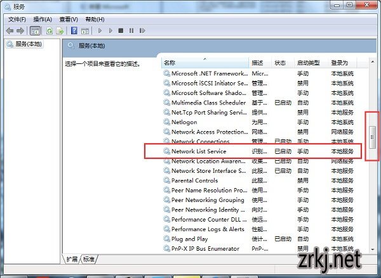
Task: Switch to the 标准 tab
Action: [x=89, y=260]
